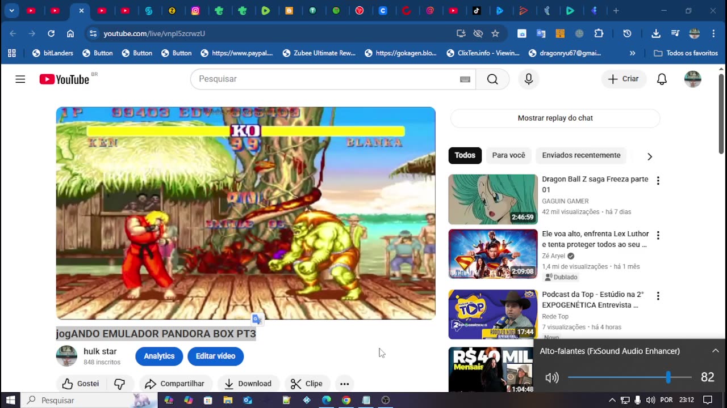The height and width of the screenshot is (408, 727).
Task: Open Google Chrome from the taskbar
Action: pyautogui.click(x=346, y=400)
